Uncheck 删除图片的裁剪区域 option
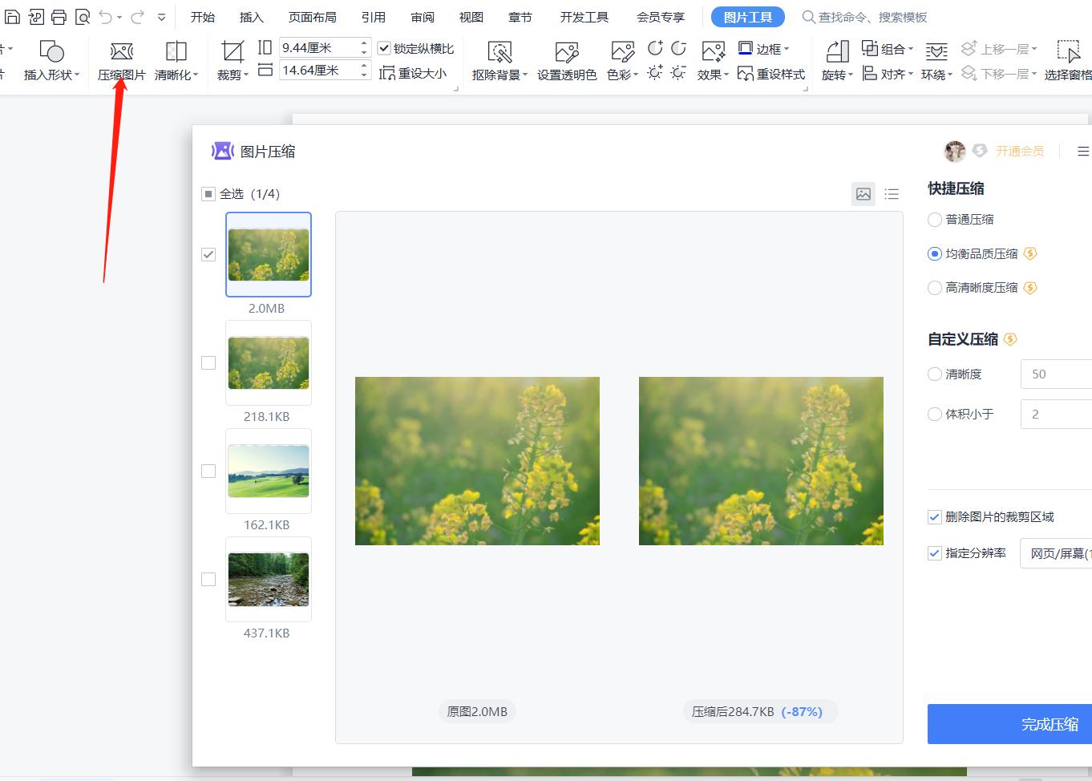This screenshot has width=1092, height=781. click(x=934, y=516)
